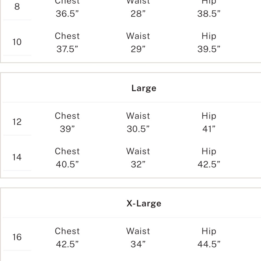The image size is (261, 261).
Task: Select the X-Large section heading
Action: tap(144, 203)
